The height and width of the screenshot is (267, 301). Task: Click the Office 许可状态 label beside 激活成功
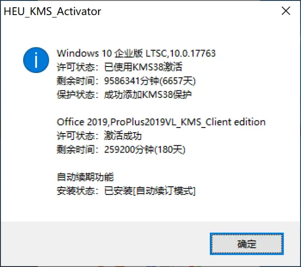pos(76,136)
